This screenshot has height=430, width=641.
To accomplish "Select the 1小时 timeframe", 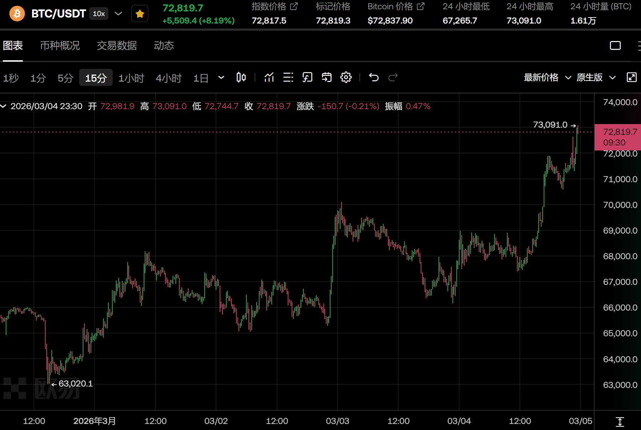I will point(131,78).
